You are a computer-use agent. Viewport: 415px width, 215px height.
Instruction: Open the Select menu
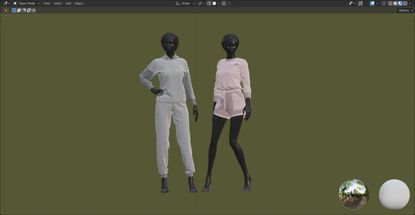click(x=58, y=3)
